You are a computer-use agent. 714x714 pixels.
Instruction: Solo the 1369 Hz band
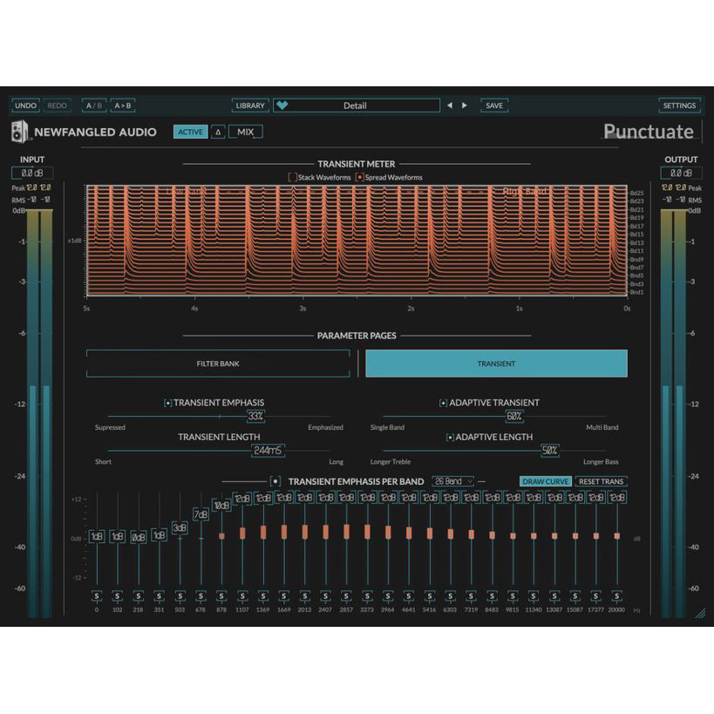(x=263, y=596)
